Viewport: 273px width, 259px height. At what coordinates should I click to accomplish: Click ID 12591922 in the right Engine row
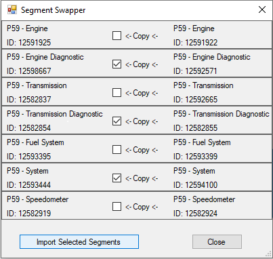point(196,43)
